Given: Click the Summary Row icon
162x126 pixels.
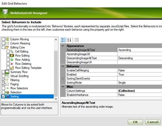Looking at the screenshot, I should click(7, 72).
